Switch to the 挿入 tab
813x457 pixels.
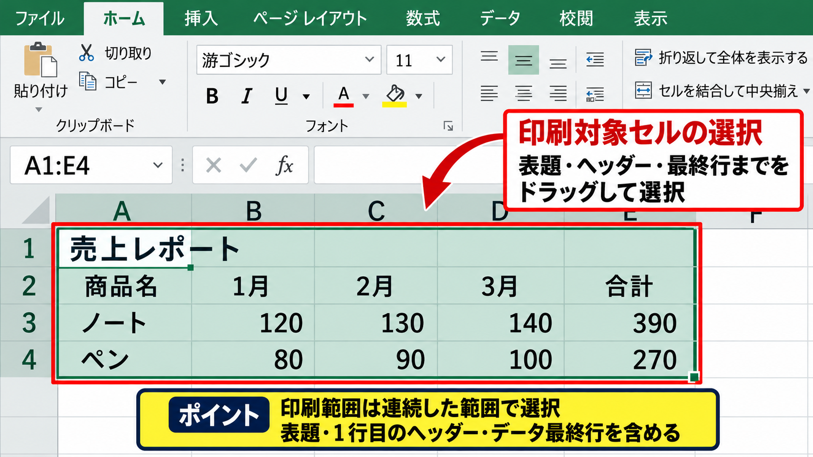tap(201, 18)
